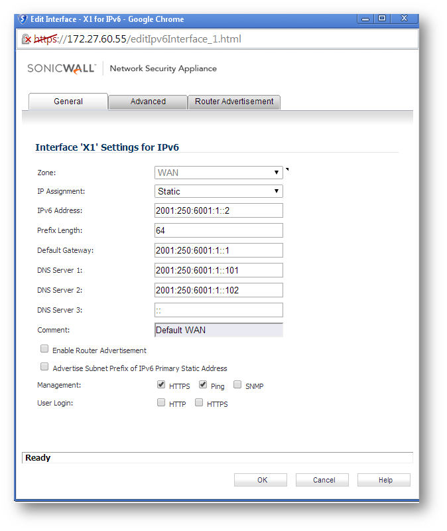This screenshot has height=531, width=447.
Task: Uncheck Management HTTPS checkbox
Action: click(161, 385)
